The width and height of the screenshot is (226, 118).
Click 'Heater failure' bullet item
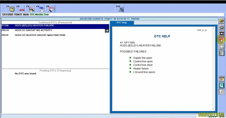[141, 68]
